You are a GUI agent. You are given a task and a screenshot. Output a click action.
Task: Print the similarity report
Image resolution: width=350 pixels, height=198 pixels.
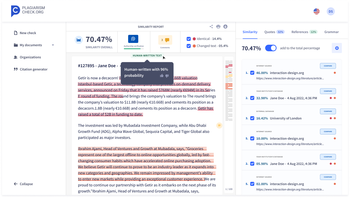pyautogui.click(x=218, y=27)
